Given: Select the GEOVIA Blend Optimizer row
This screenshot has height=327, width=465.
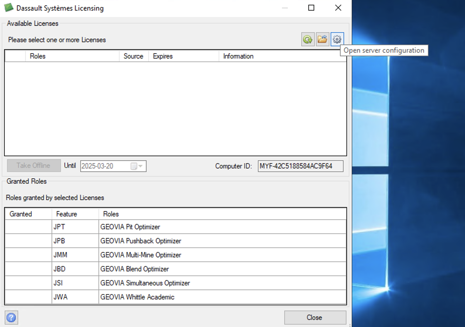Looking at the screenshot, I should 176,269.
